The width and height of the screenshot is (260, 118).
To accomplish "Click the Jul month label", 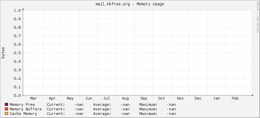I will 107,98.
